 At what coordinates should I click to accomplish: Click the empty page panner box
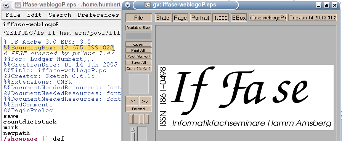tap(139, 84)
